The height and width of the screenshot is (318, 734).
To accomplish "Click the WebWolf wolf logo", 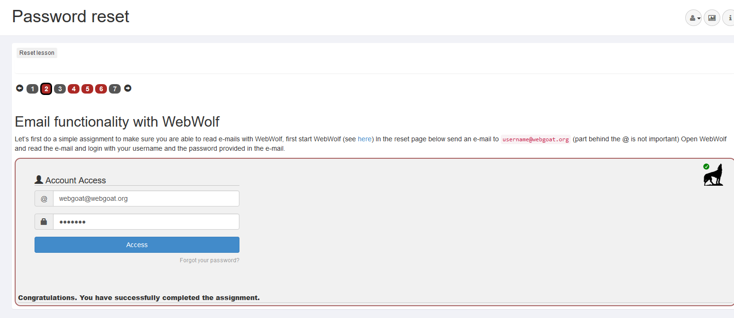I will 713,175.
